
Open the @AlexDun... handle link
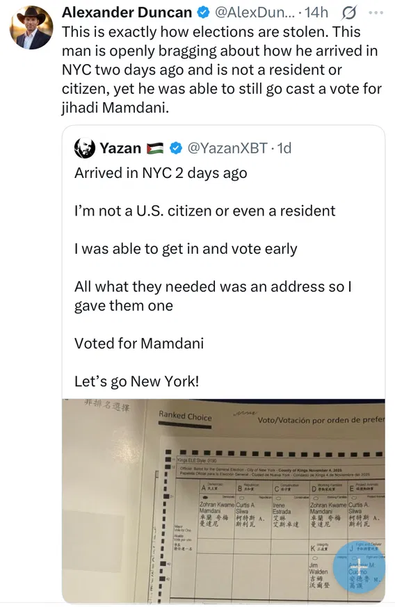255,13
